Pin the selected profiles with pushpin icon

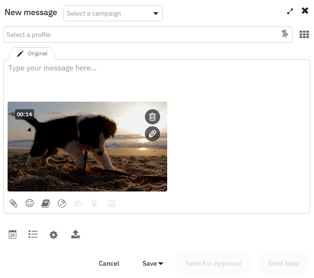(x=285, y=34)
